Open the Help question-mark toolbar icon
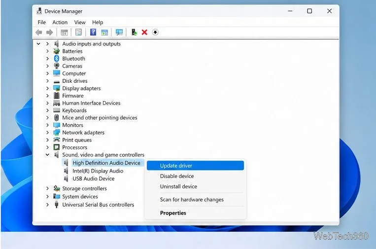Viewport: 376px width, 249px height. click(93, 32)
